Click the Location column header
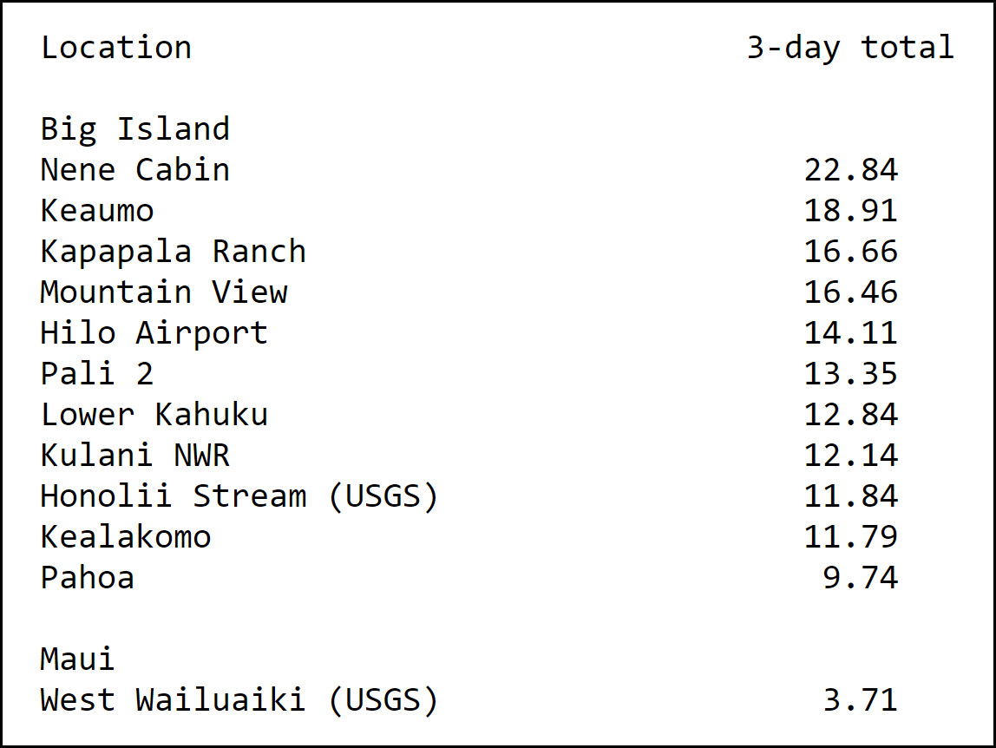The image size is (996, 748). (x=116, y=48)
